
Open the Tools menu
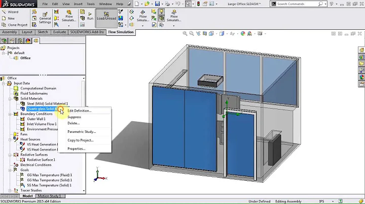click(x=91, y=4)
